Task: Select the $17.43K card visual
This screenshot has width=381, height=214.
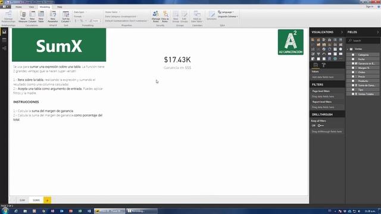Action: point(177,62)
